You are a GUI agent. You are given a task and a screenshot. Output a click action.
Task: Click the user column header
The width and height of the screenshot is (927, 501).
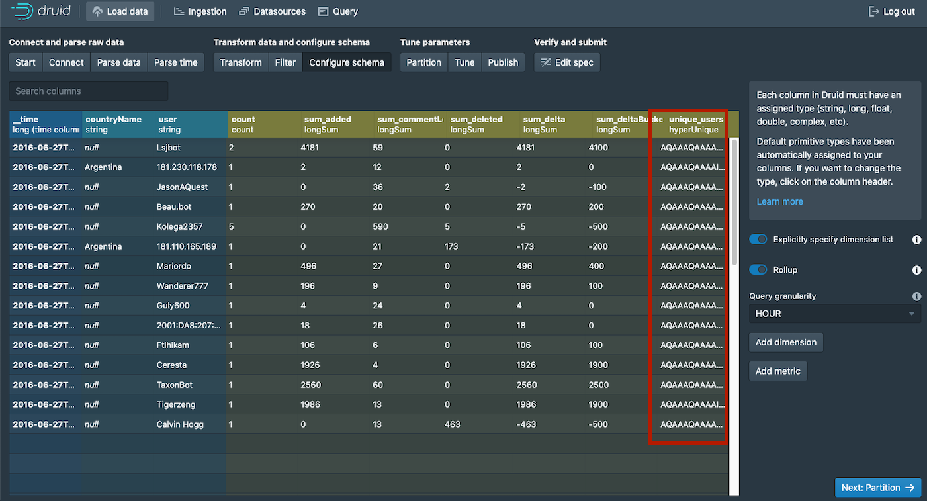[x=191, y=124]
